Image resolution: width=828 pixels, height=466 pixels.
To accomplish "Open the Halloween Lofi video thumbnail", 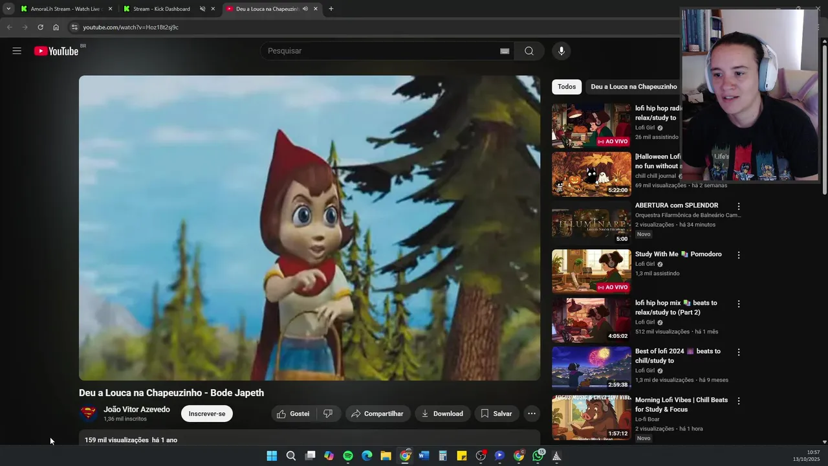I will coord(591,174).
